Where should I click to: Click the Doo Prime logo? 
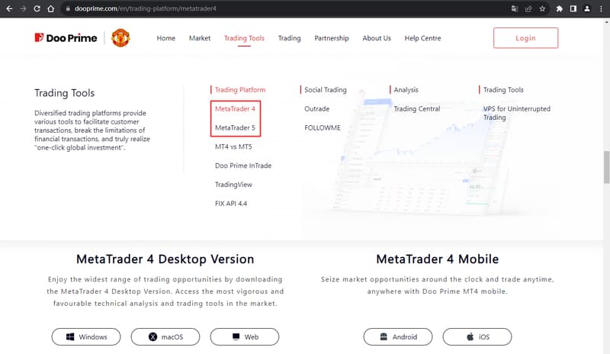pos(66,38)
